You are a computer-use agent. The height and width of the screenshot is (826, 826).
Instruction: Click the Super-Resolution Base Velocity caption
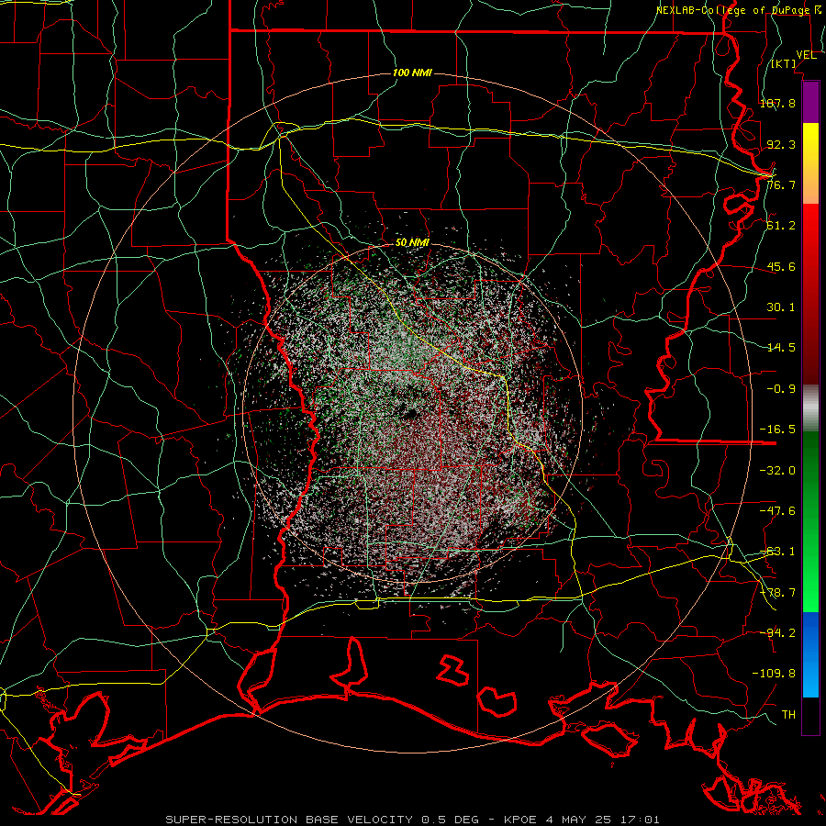[412, 820]
